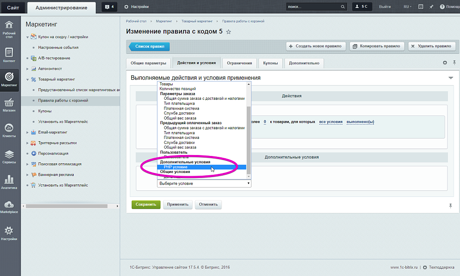The height and width of the screenshot is (276, 460).
Task: Click the все условия link
Action: pos(331,121)
